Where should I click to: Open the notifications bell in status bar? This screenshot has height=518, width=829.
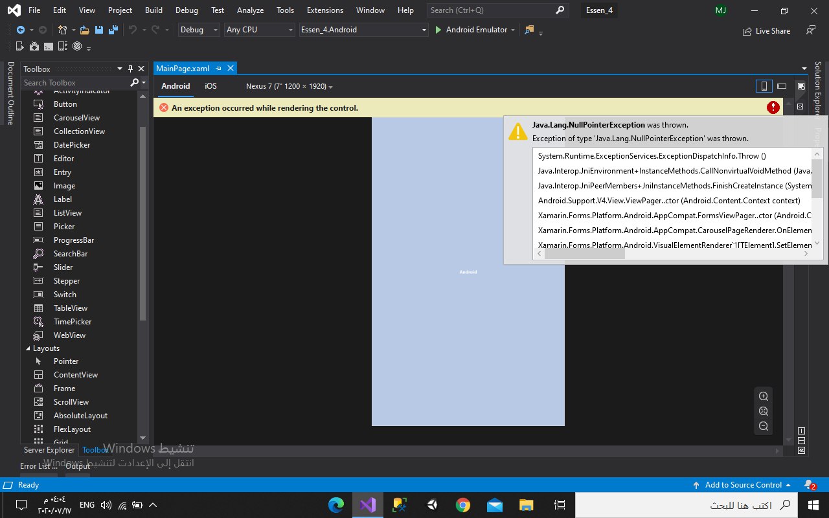pos(809,484)
